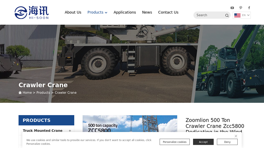Image resolution: width=264 pixels, height=148 pixels.
Task: Click the Hi-Soon logo
Action: (x=32, y=12)
